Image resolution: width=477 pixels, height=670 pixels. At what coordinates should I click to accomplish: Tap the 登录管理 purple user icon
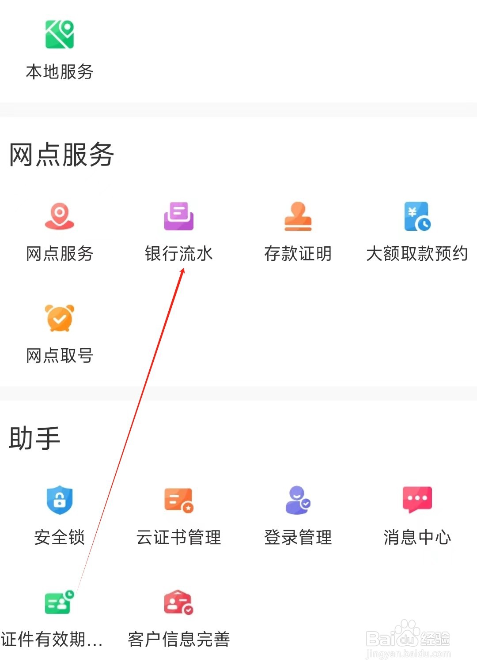point(298,500)
